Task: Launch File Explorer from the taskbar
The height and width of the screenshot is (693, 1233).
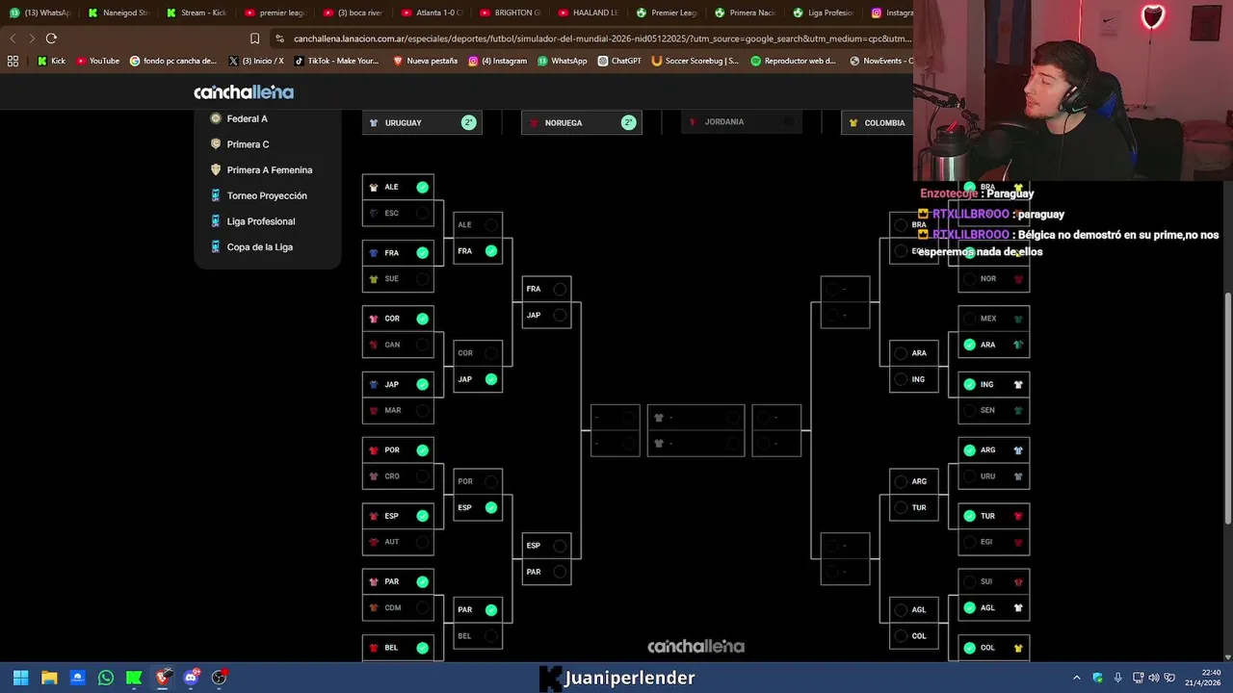Action: [x=49, y=678]
